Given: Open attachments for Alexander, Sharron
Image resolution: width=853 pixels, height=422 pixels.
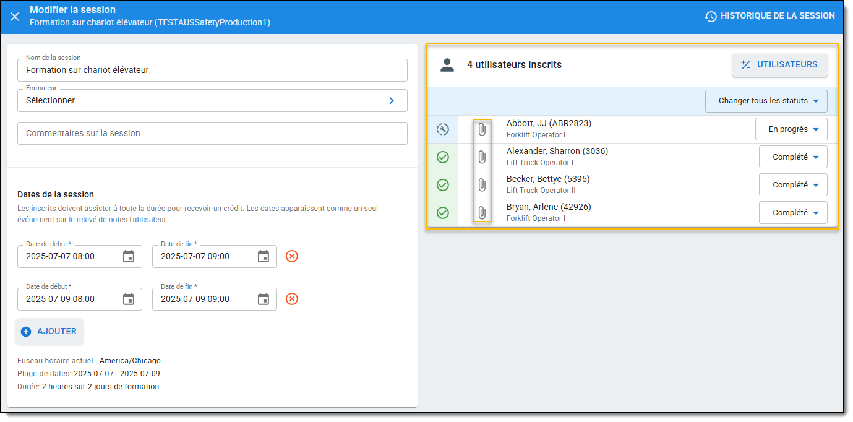Looking at the screenshot, I should click(482, 157).
